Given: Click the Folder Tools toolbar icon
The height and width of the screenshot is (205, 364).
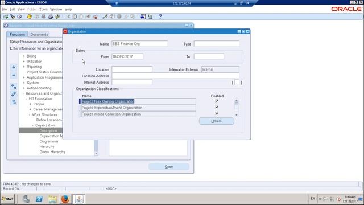Looking at the screenshot, I should point(133,17).
